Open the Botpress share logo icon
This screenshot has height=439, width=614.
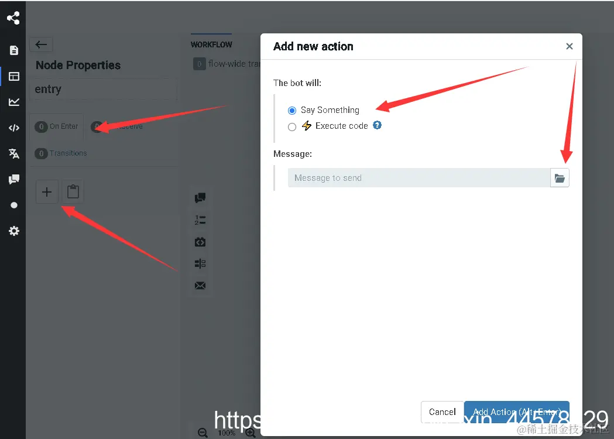click(x=13, y=18)
